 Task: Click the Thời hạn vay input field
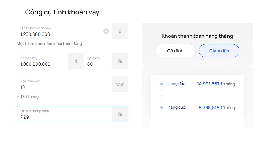[64, 84]
